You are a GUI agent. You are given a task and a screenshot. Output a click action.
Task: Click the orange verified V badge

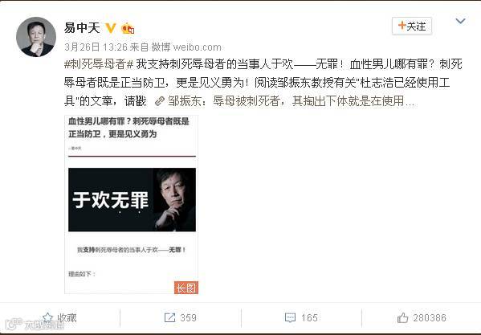(x=111, y=28)
